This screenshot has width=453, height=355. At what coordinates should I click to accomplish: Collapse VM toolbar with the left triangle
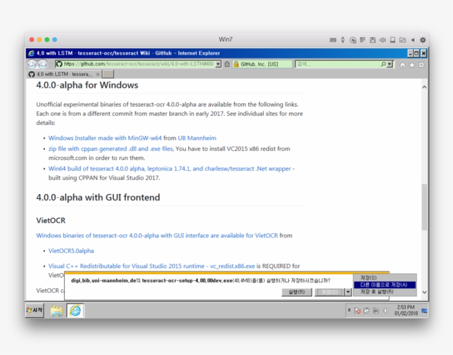point(413,40)
